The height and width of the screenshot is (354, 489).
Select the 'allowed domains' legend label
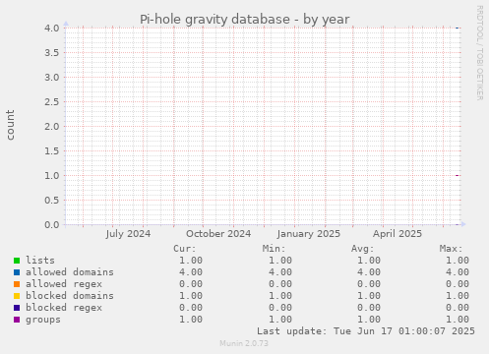[70, 272]
